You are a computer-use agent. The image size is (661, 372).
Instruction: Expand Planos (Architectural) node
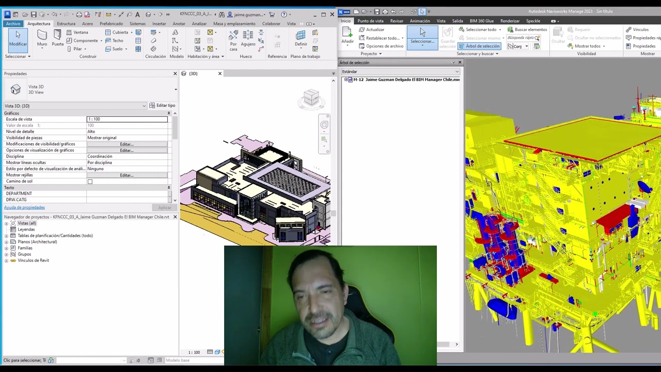pos(6,242)
